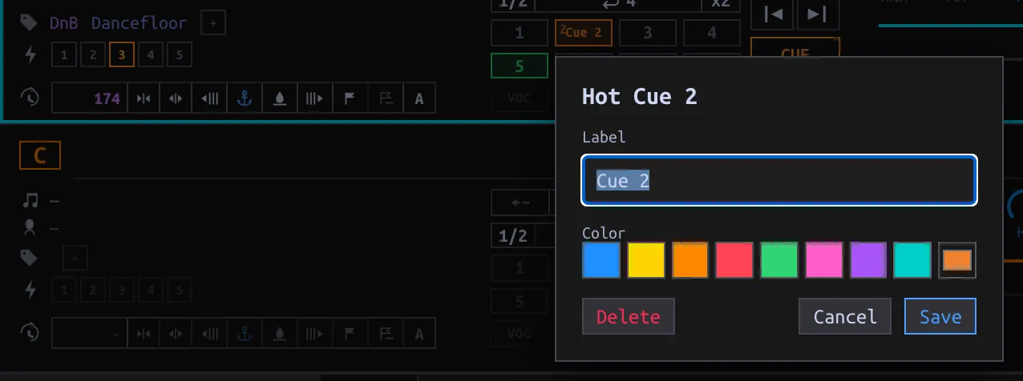This screenshot has width=1023, height=381.
Task: Shift beatgrid right in 174 deck
Action: click(x=314, y=98)
